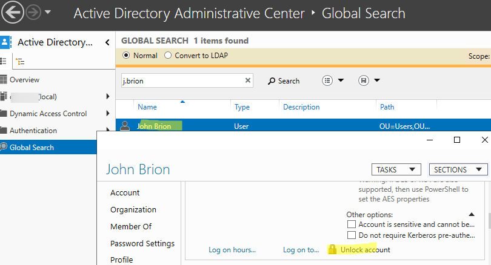Open the Log on to link
The image size is (491, 265).
[301, 250]
